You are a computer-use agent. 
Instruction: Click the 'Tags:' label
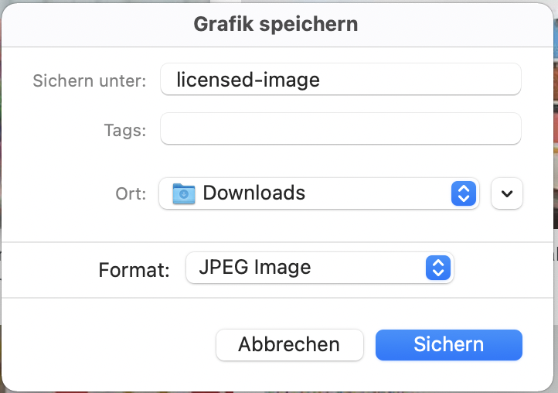click(124, 130)
